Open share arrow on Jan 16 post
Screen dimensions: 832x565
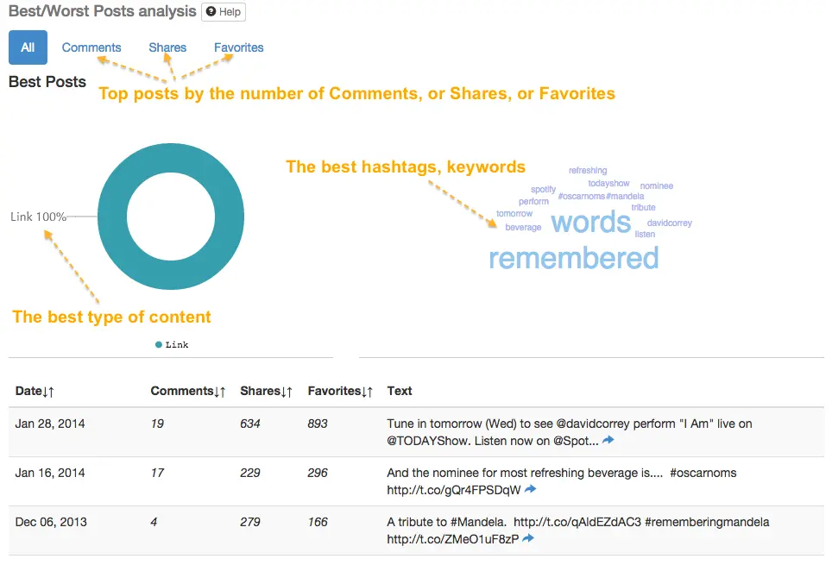(530, 490)
